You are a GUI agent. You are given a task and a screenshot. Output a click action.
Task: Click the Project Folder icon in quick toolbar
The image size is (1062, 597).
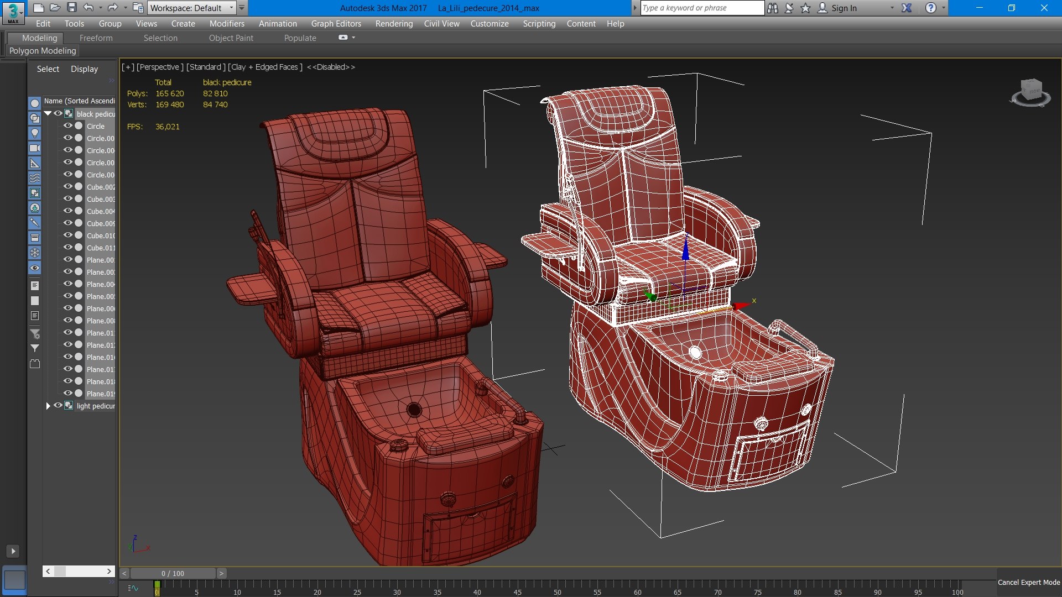click(138, 8)
